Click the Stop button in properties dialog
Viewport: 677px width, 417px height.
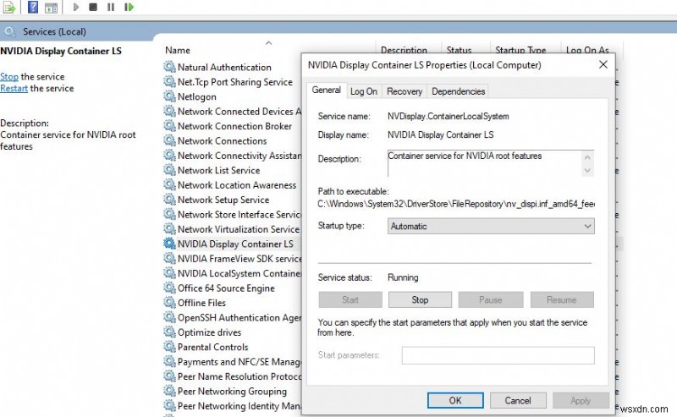click(x=420, y=299)
